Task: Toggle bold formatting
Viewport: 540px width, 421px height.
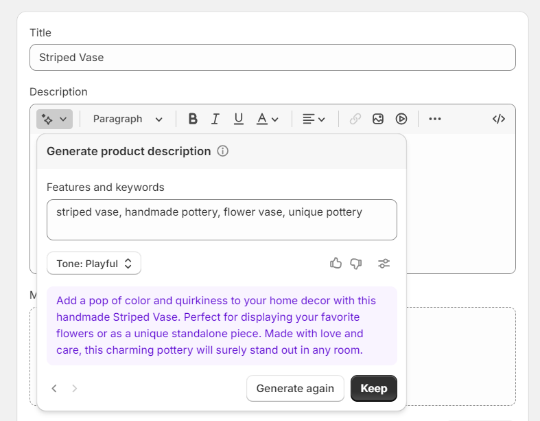Action: [193, 119]
